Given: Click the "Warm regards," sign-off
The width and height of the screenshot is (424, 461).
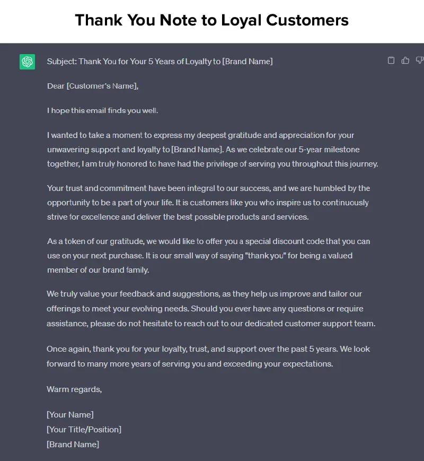Looking at the screenshot, I should [x=74, y=389].
